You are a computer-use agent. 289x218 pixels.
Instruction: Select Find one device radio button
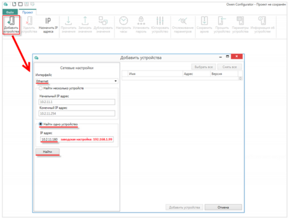point(40,124)
